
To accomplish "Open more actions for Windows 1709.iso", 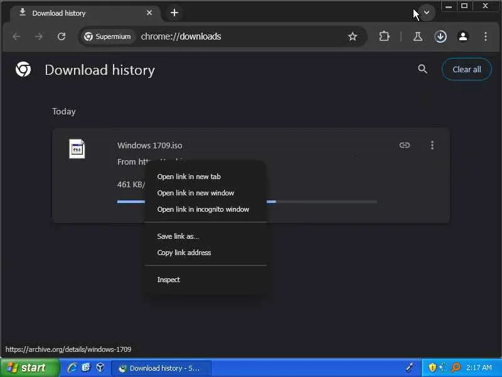I will pos(432,145).
